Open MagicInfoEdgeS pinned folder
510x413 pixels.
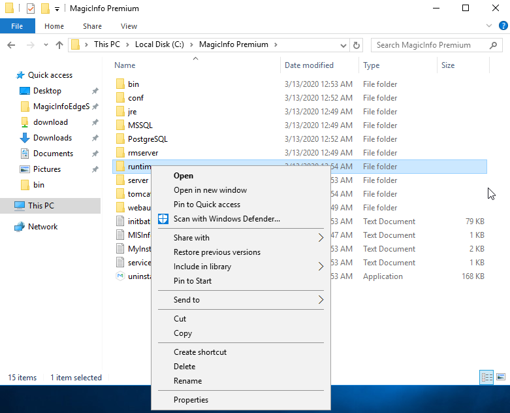(61, 107)
